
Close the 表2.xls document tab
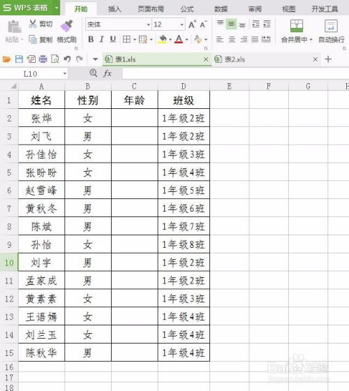tap(315, 59)
